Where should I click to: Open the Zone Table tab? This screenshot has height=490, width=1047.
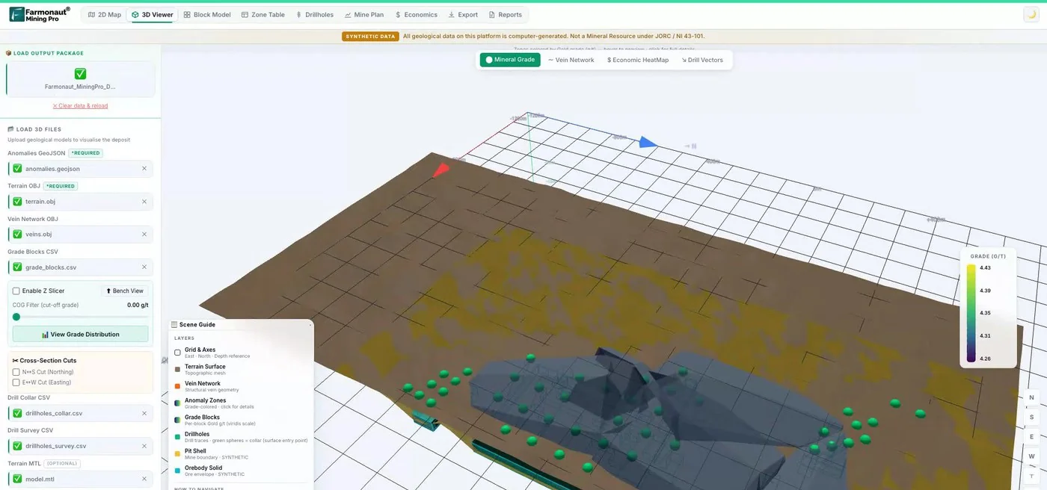click(x=263, y=15)
